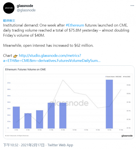This screenshot has width=136, height=149.
Task: Open the Ethereum Futures Volume chart image
Action: pos(69,102)
